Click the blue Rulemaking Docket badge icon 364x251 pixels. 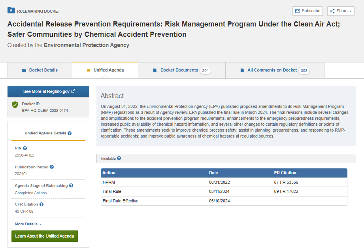(x=11, y=11)
